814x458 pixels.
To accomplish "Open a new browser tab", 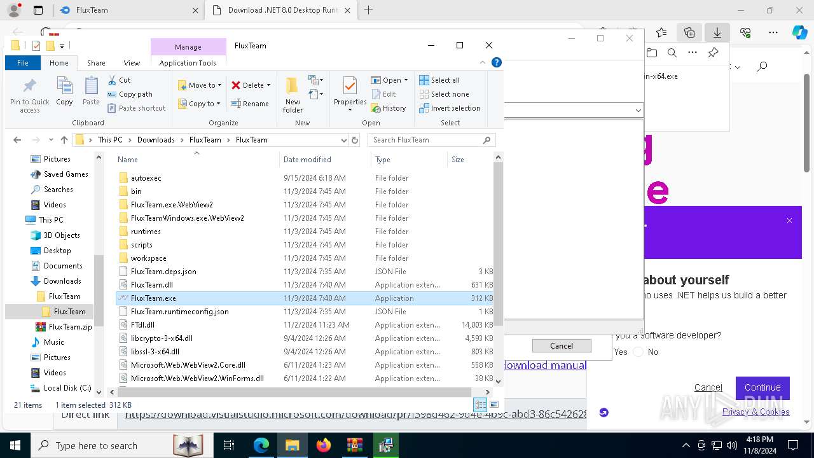I will (x=369, y=10).
